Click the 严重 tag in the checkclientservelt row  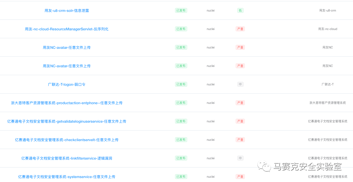(240, 140)
